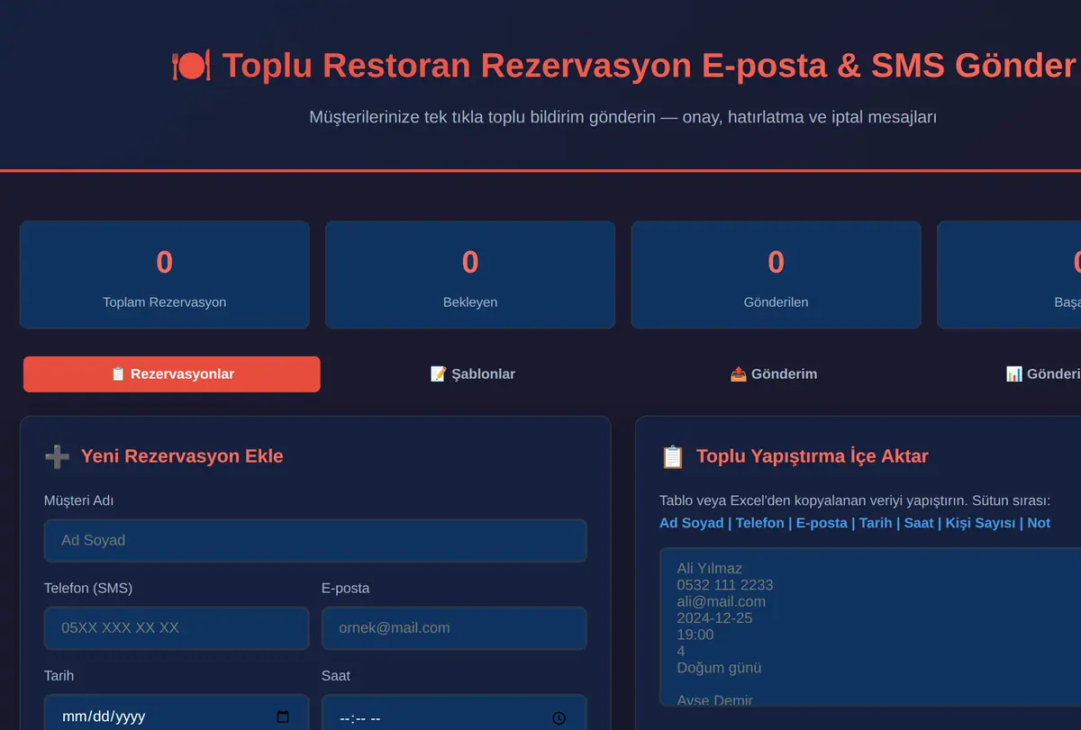The height and width of the screenshot is (730, 1081).
Task: Click the Toplam Rezervasyon stat card
Action: [165, 275]
